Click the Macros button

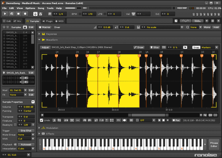pos(45,27)
